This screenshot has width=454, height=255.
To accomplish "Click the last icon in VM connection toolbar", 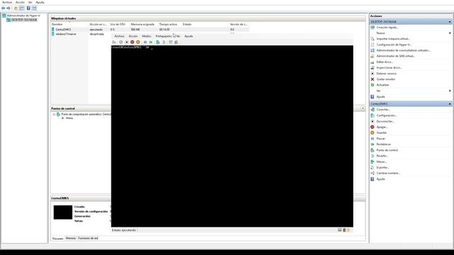I will (176, 42).
